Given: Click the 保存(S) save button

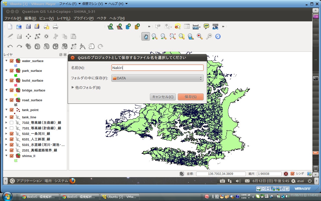Looking at the screenshot, I should point(191,97).
